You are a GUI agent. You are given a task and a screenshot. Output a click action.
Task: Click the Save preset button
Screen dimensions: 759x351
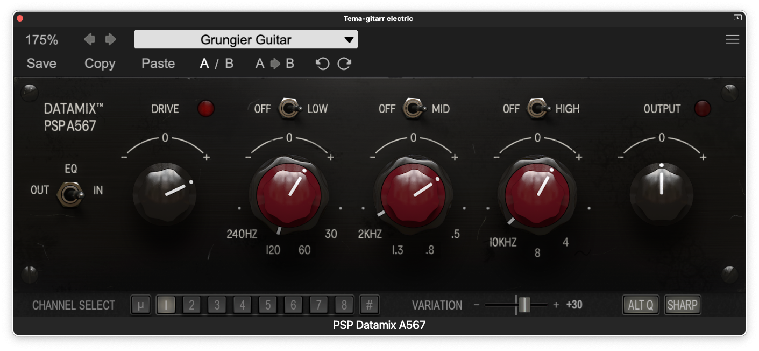point(41,64)
